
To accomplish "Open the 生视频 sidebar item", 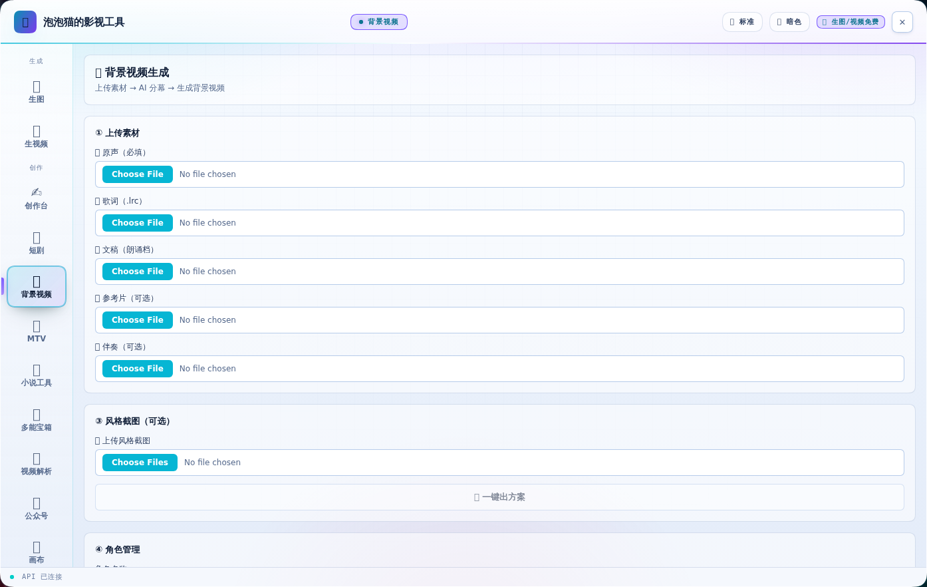I will point(37,136).
